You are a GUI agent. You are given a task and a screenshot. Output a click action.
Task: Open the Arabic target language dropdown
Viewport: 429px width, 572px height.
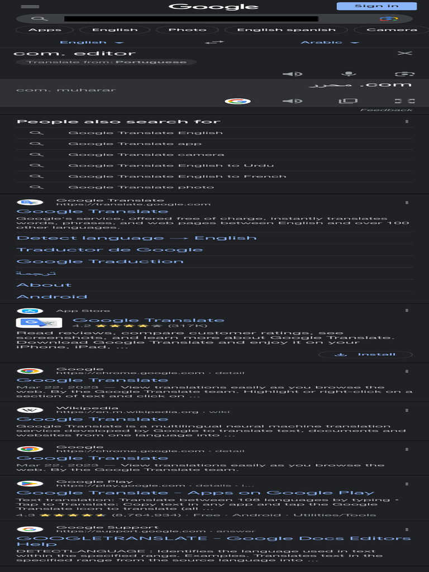point(330,42)
